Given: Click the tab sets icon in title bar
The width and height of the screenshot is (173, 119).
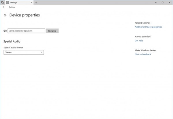Looking at the screenshot, I should click(x=2, y=2).
